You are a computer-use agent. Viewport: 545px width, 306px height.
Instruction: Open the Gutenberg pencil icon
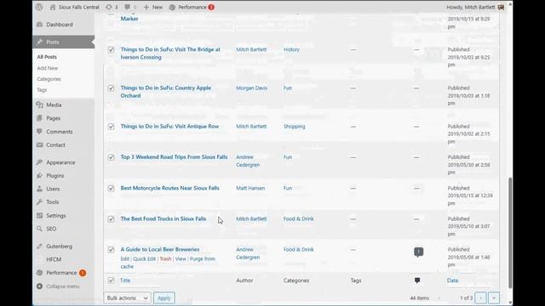coord(40,246)
